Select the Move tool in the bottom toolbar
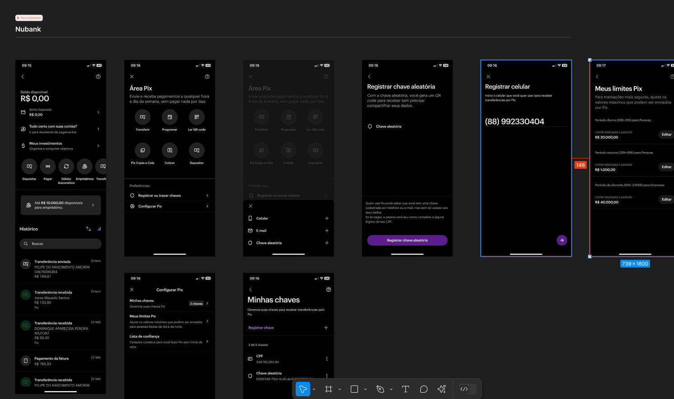The image size is (674, 399). [303, 389]
